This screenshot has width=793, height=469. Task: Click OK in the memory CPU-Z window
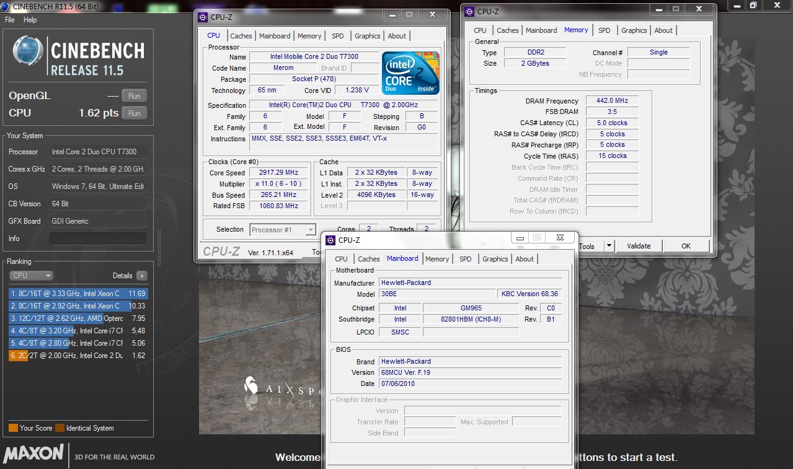pos(686,246)
